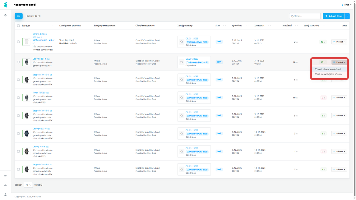356x200 pixels.
Task: Open results-per-page dropdown showing 25
Action: (28, 185)
